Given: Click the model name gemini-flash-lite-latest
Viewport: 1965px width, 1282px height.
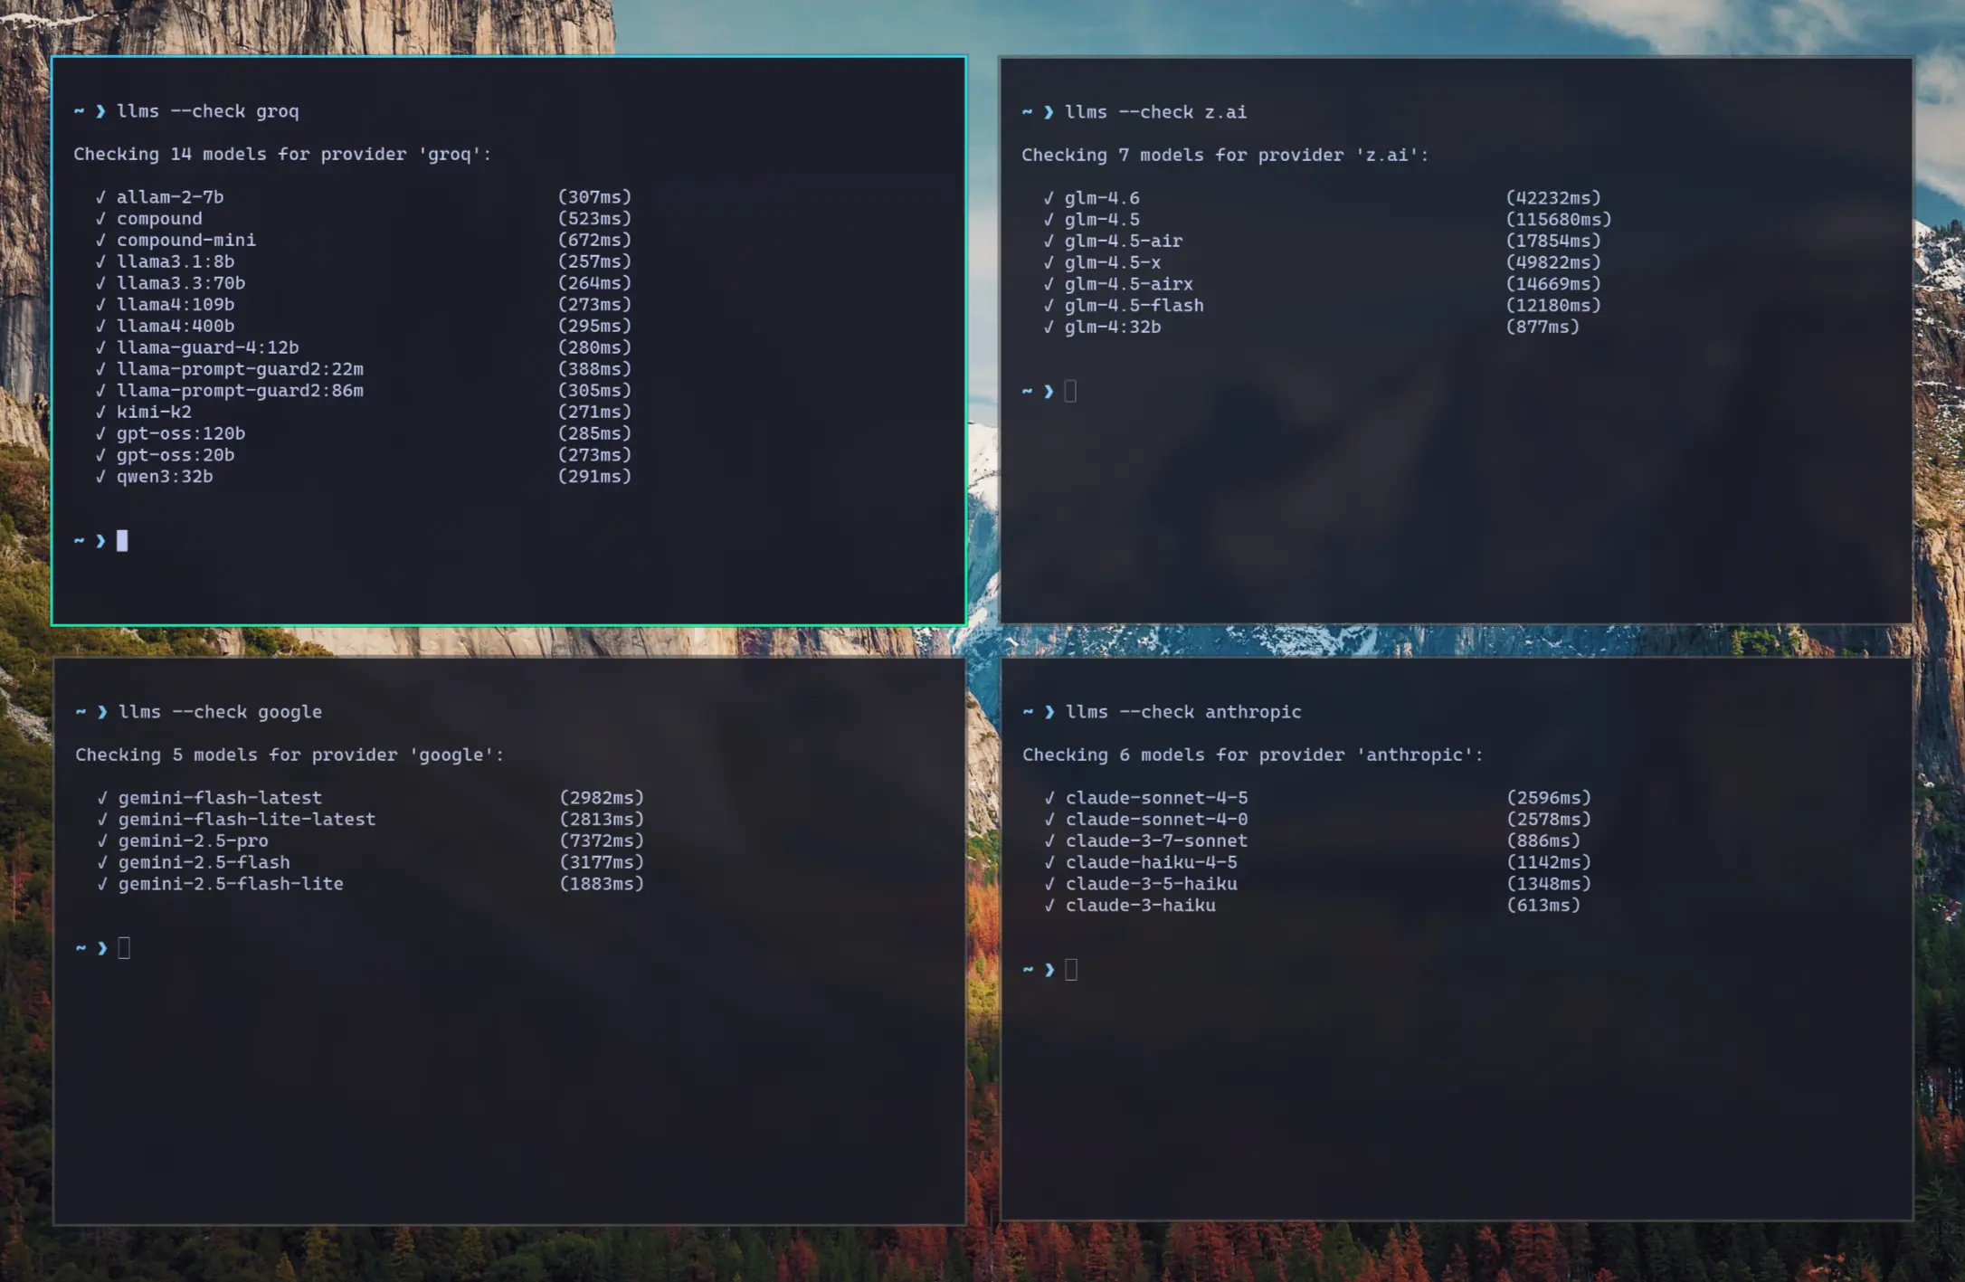Looking at the screenshot, I should click(246, 819).
